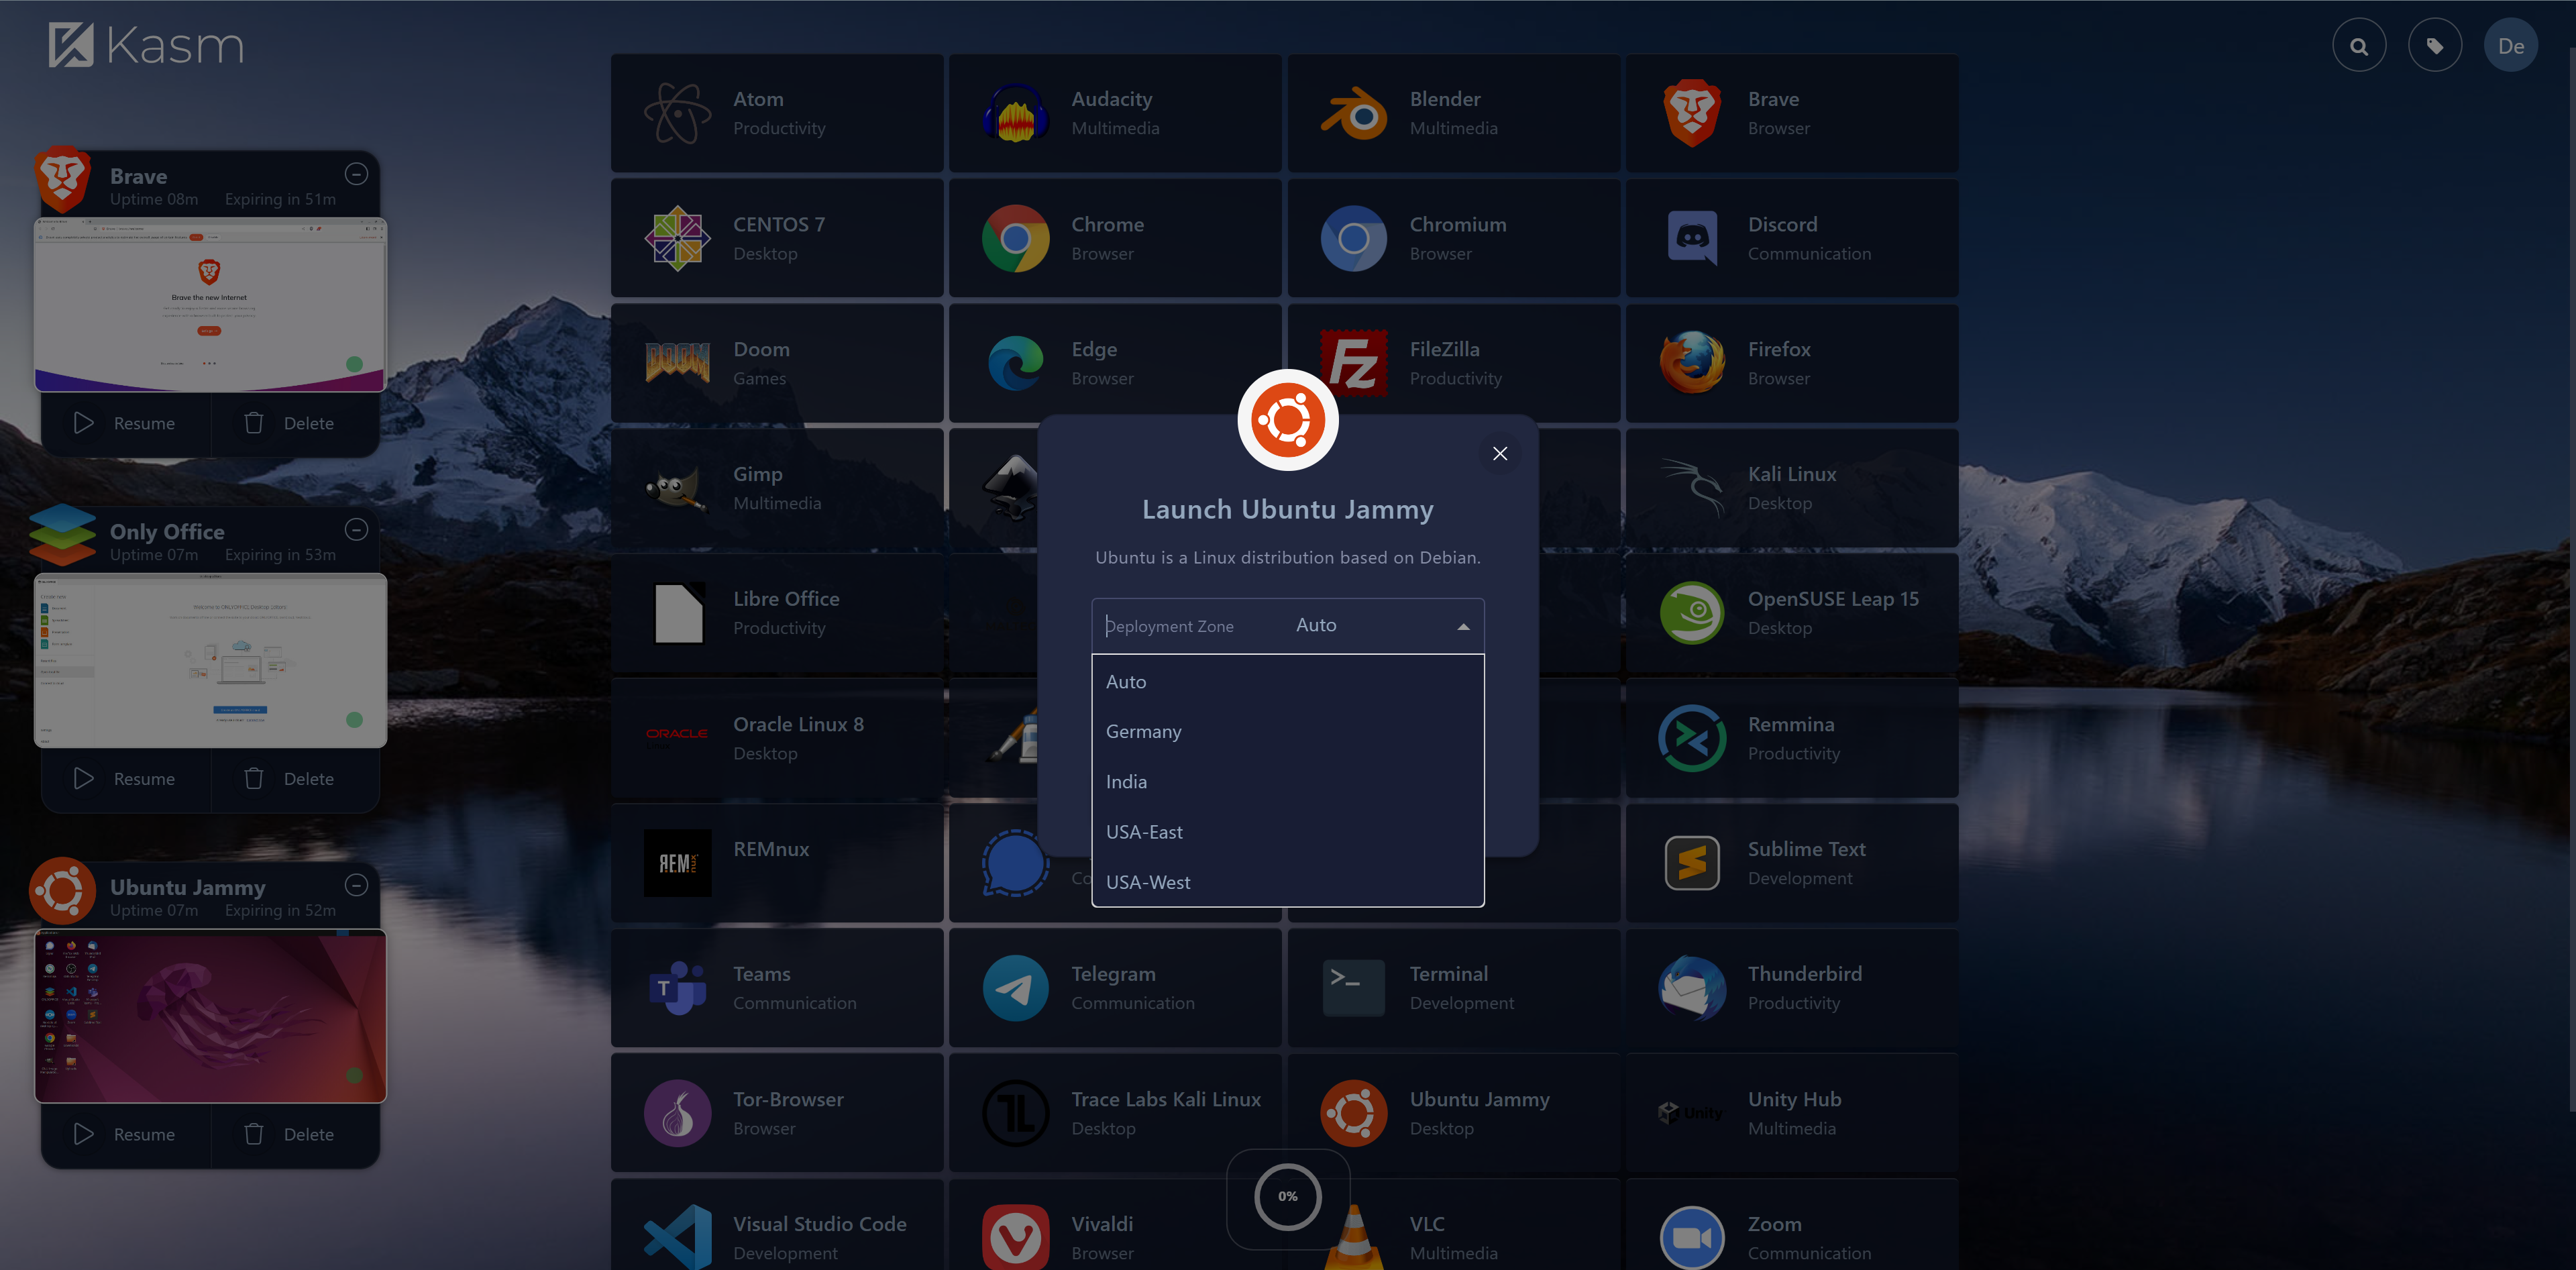Screen dimensions: 2576x1270
Task: Open the Telegram workspace icon
Action: (x=1016, y=988)
